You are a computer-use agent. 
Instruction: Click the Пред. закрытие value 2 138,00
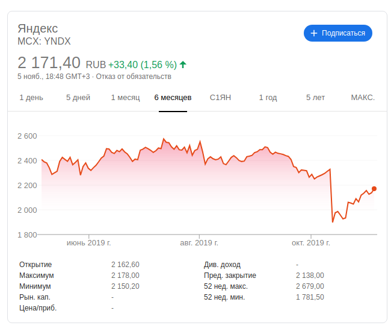310,276
